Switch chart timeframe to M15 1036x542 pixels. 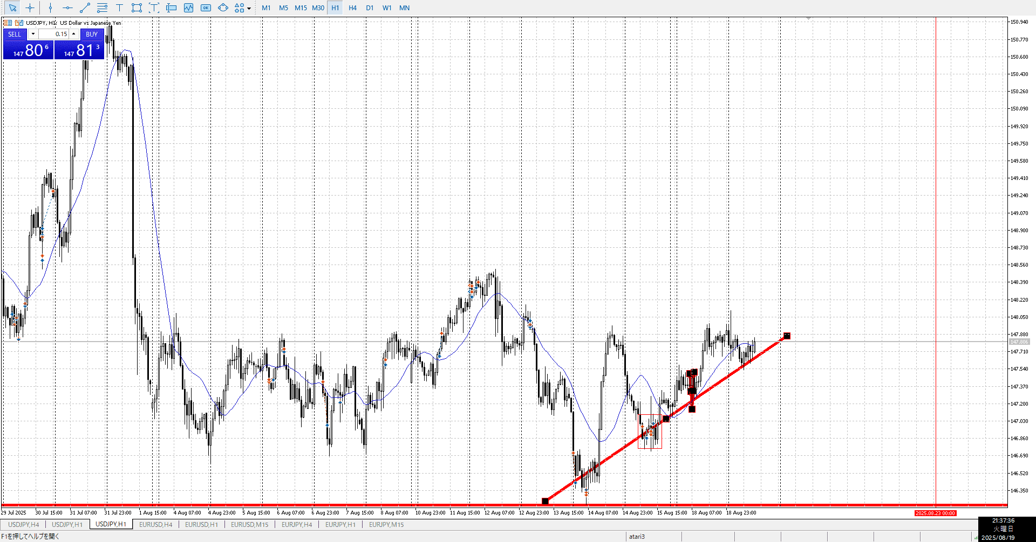(301, 8)
